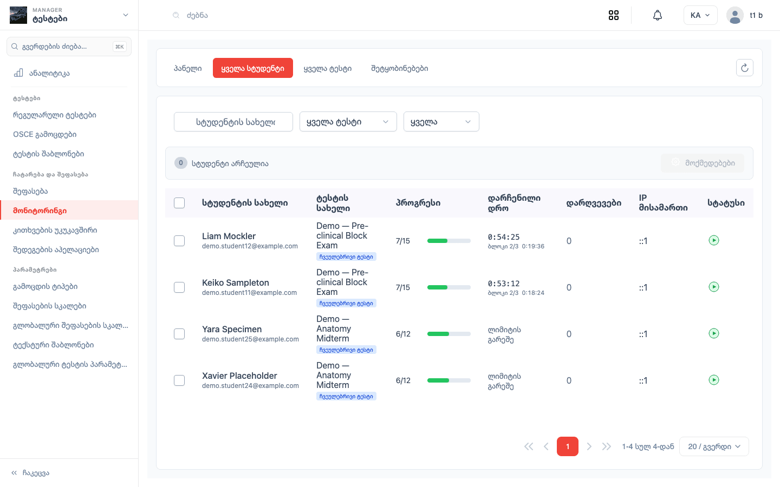
Task: Click page 1 pagination button
Action: [x=568, y=446]
